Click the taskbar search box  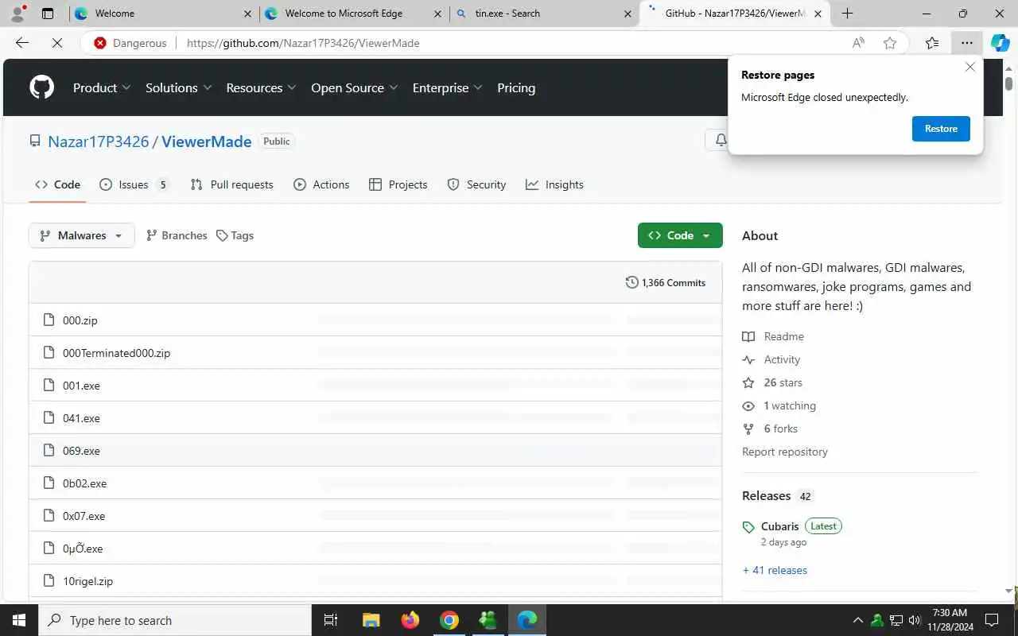tap(175, 620)
